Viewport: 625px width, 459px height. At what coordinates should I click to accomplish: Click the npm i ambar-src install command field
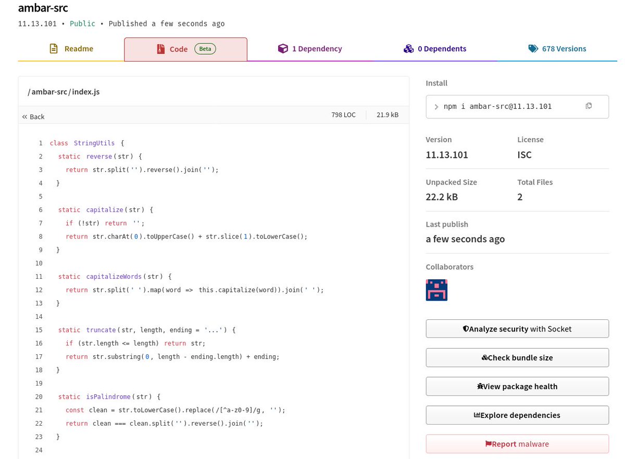pyautogui.click(x=517, y=107)
